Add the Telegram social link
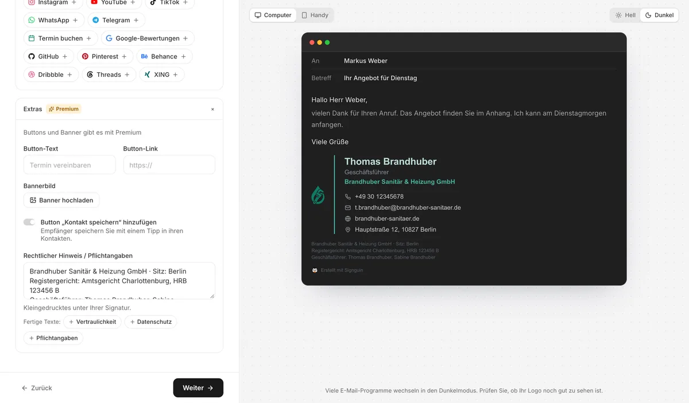Viewport: 689px width, 403px height. coord(116,20)
